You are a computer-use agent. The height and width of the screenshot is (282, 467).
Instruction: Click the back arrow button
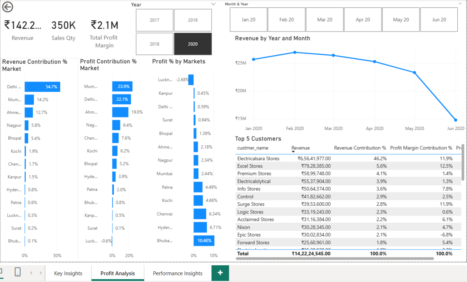(8, 7)
